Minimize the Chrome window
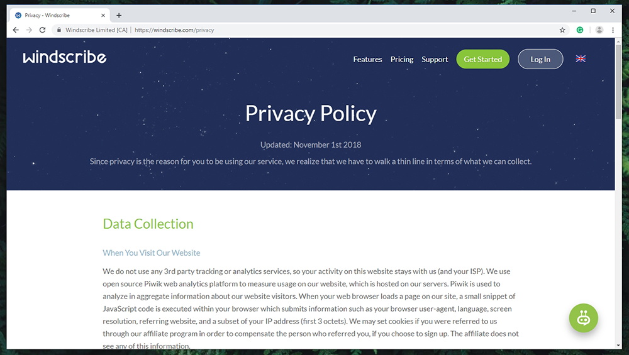The image size is (629, 355). [x=574, y=11]
